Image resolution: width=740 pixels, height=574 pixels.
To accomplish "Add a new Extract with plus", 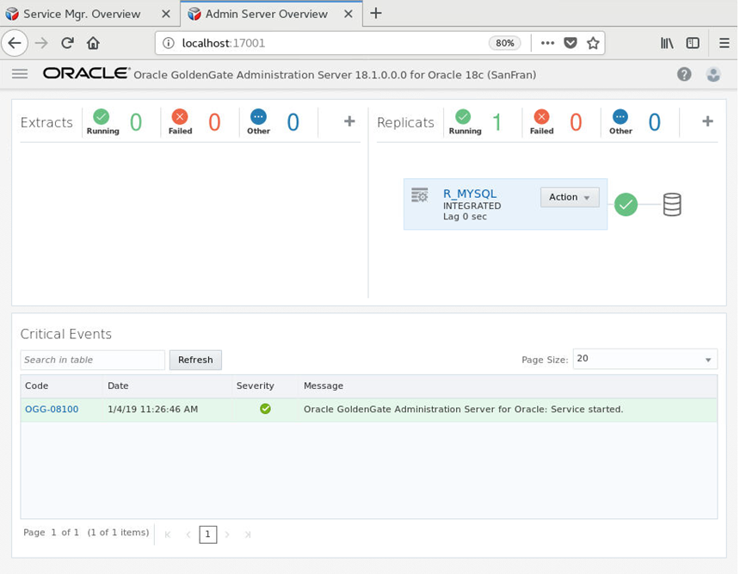I will coord(349,121).
